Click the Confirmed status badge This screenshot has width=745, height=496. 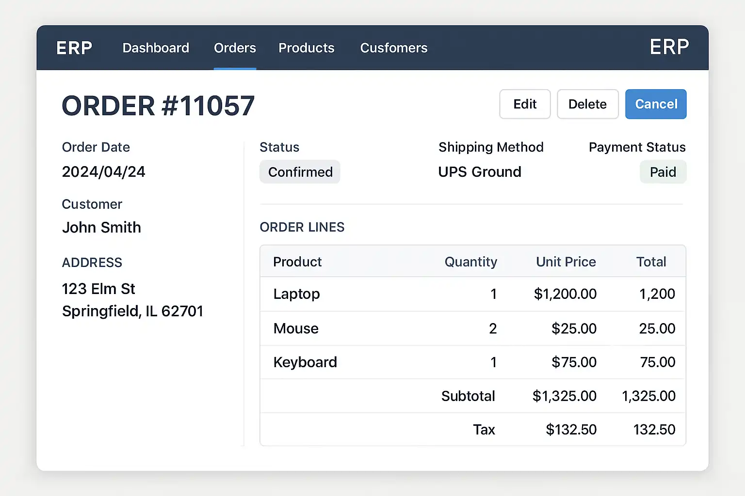pos(300,172)
